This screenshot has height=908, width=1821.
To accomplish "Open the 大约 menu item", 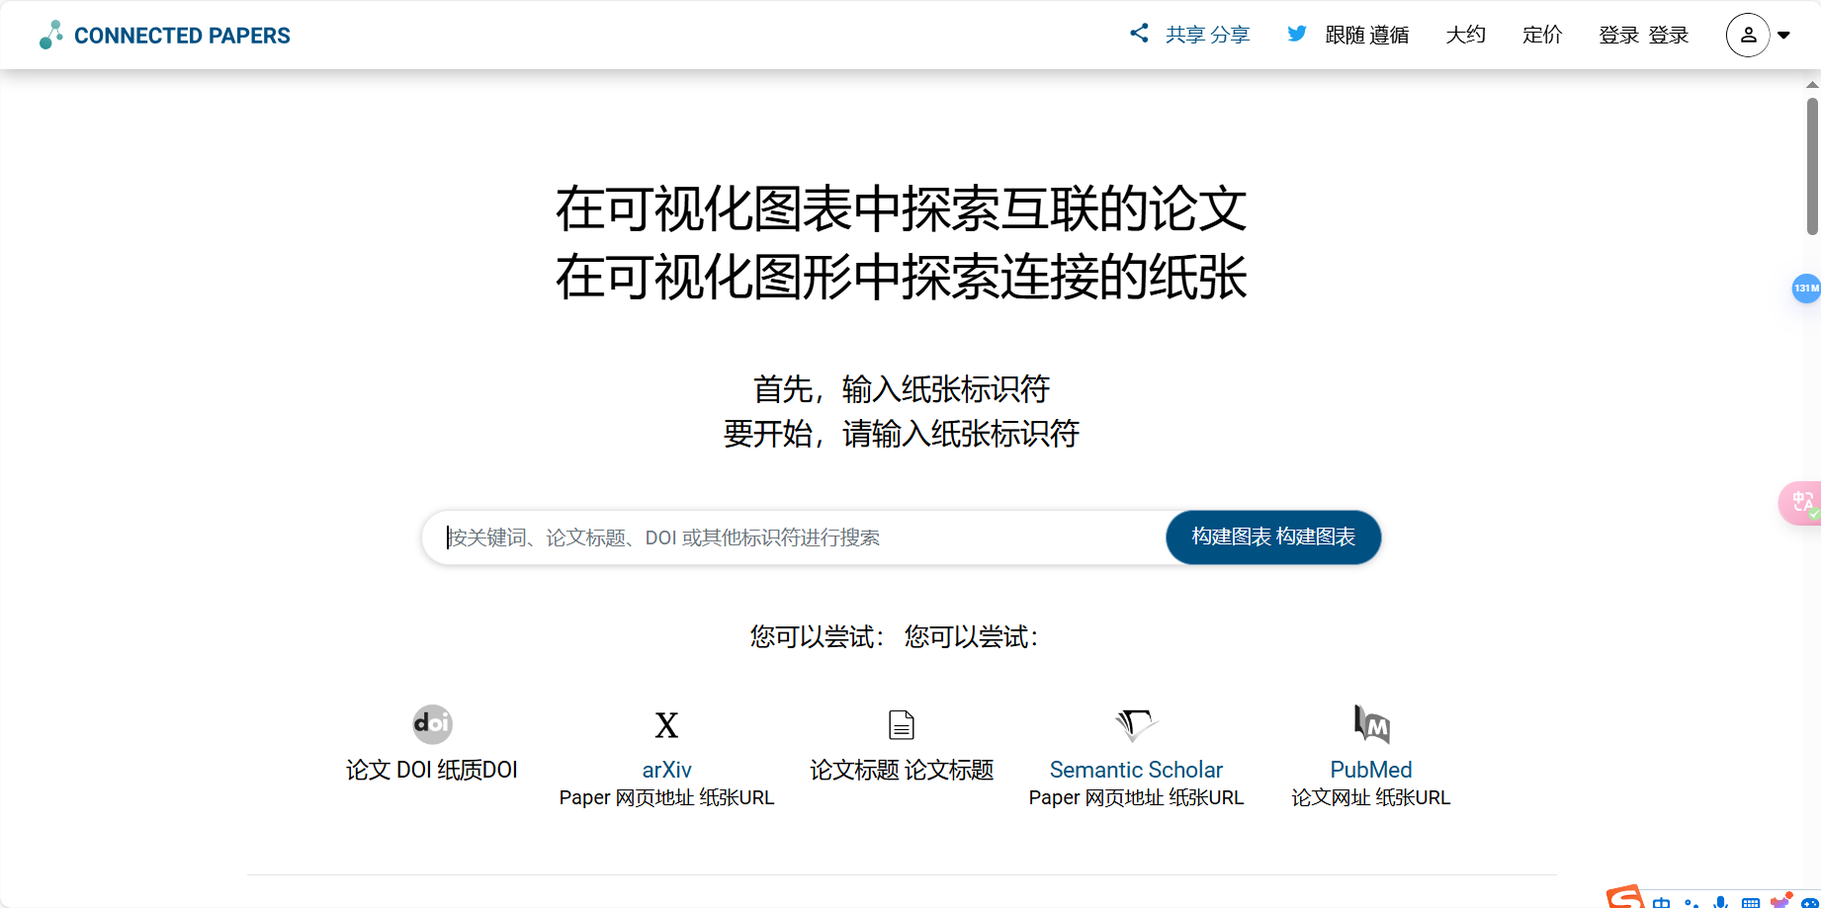I will point(1466,35).
